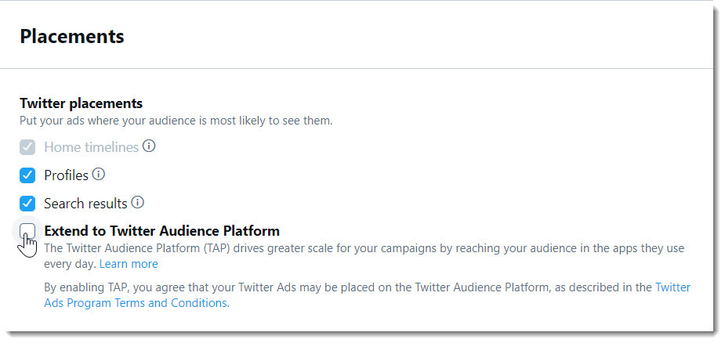Click the Home timelines label text
This screenshot has height=343, width=725.
click(91, 147)
